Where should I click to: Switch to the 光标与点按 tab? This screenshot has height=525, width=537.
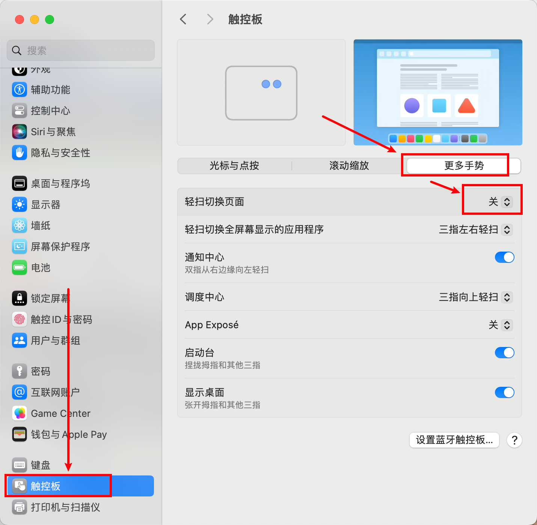(x=234, y=166)
